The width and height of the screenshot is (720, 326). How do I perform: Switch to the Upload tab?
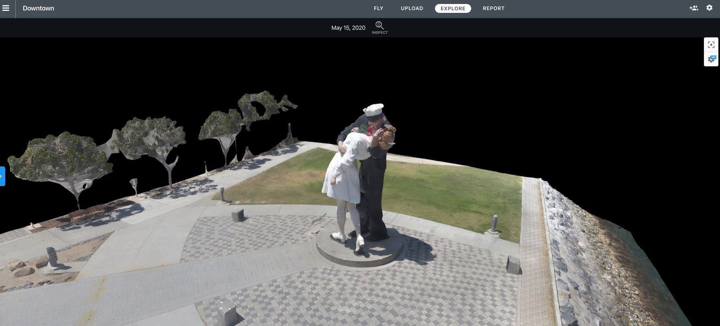tap(412, 8)
